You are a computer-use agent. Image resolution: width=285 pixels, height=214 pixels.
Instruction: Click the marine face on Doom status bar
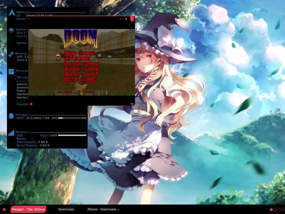[x=82, y=93]
